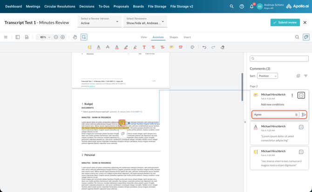Open the Select a Review Version dropdown
Viewport: 312px width, 192px height.
tap(99, 21)
